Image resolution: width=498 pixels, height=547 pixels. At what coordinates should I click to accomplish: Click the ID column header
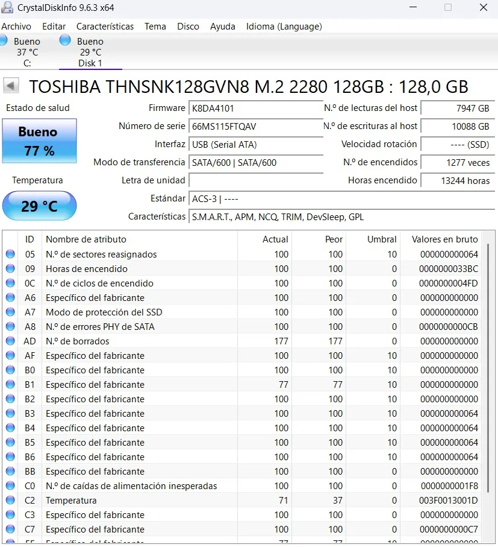coord(30,239)
